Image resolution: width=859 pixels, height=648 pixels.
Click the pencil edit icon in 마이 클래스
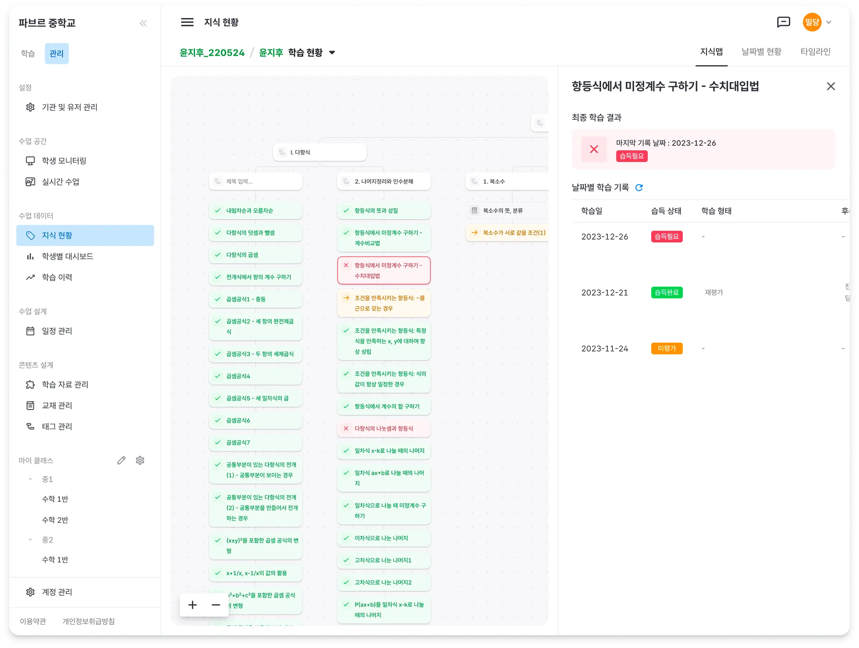coord(121,460)
